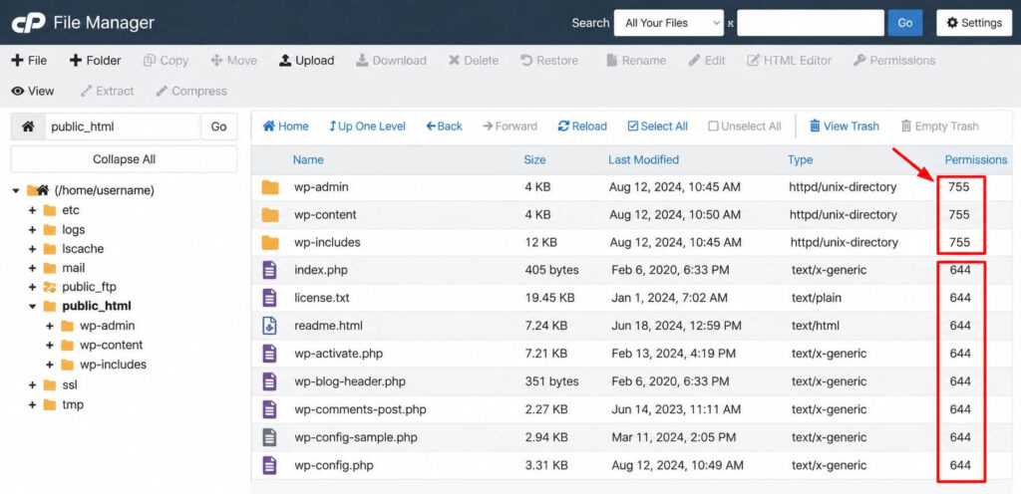Select wp-includes in the folder tree
This screenshot has width=1021, height=494.
point(114,365)
